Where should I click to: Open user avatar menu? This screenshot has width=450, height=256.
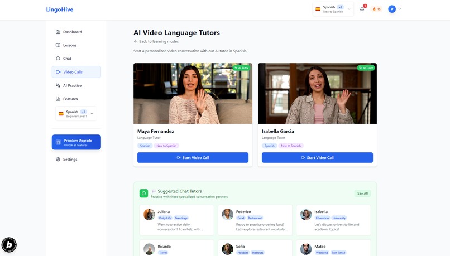(x=394, y=9)
